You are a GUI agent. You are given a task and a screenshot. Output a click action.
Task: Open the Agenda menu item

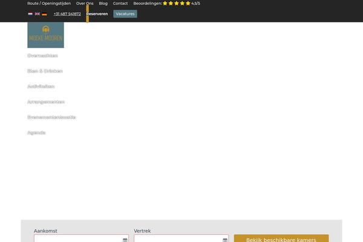pos(36,132)
